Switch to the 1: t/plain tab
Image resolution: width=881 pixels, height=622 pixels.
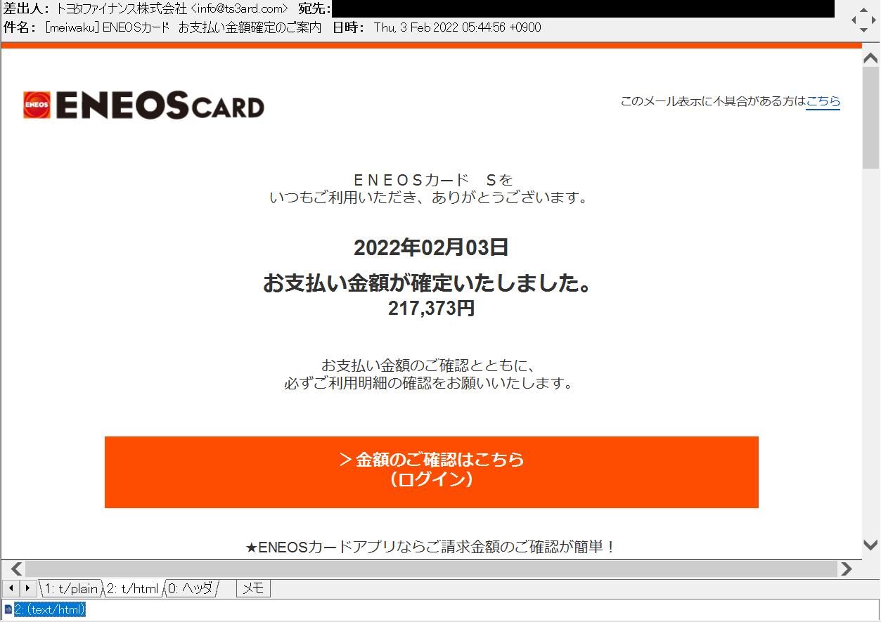pos(70,588)
